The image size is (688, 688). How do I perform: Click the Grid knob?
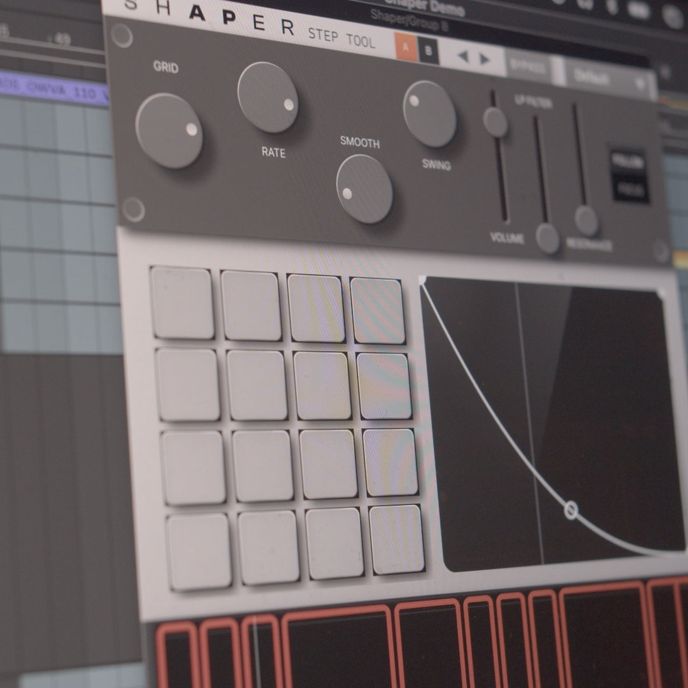pos(169,131)
